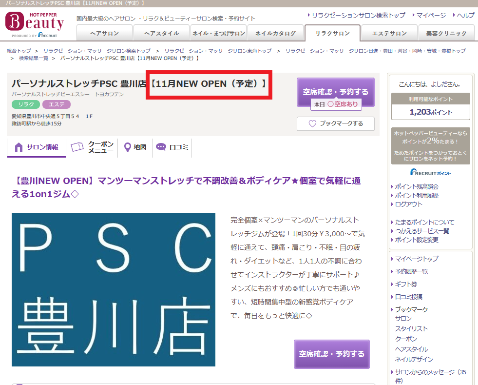Open ポイント残高照会 in the sidebar

click(417, 186)
